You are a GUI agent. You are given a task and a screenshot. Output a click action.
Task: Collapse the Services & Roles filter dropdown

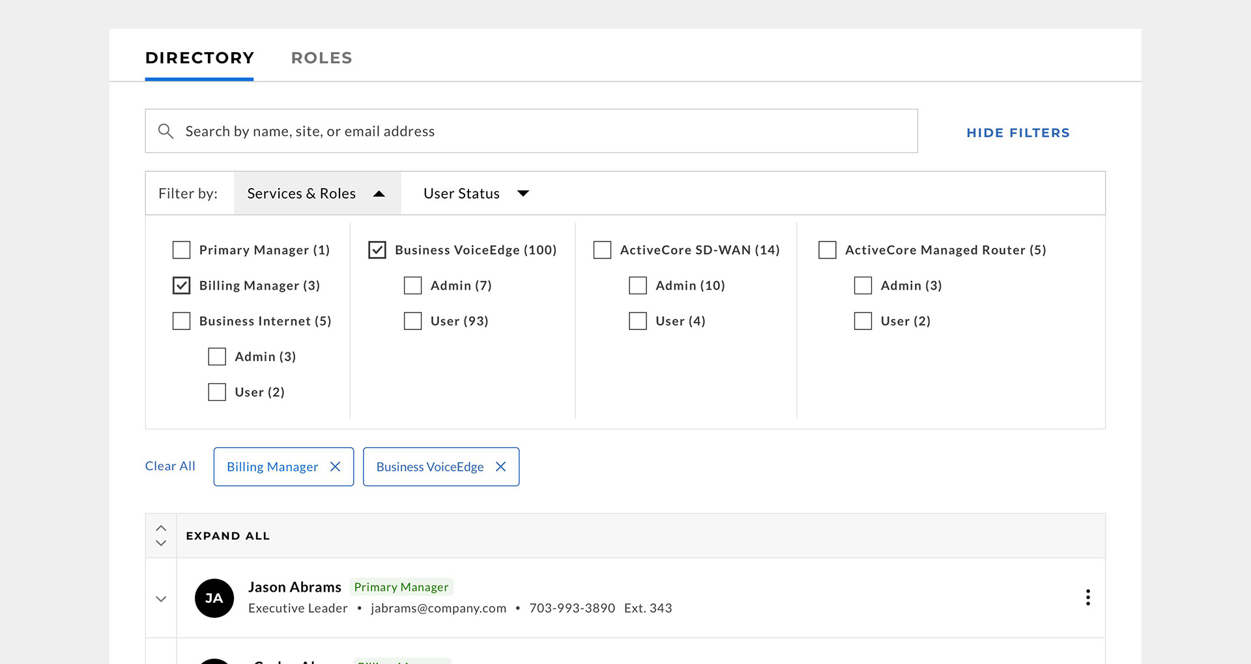coord(317,193)
